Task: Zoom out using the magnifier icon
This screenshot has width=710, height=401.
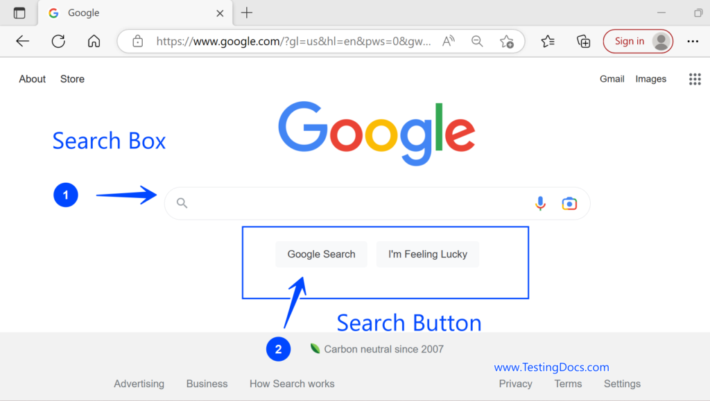Action: (477, 41)
